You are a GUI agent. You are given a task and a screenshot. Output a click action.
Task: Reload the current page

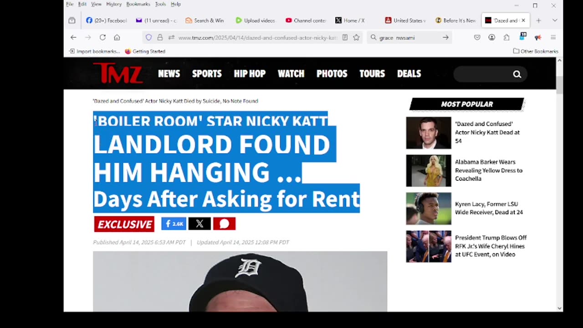click(102, 37)
